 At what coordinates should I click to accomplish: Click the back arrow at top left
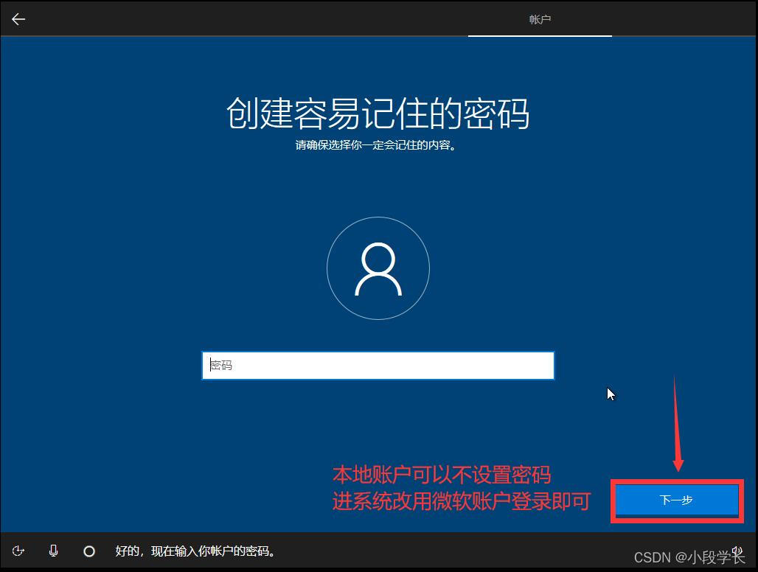[x=18, y=18]
